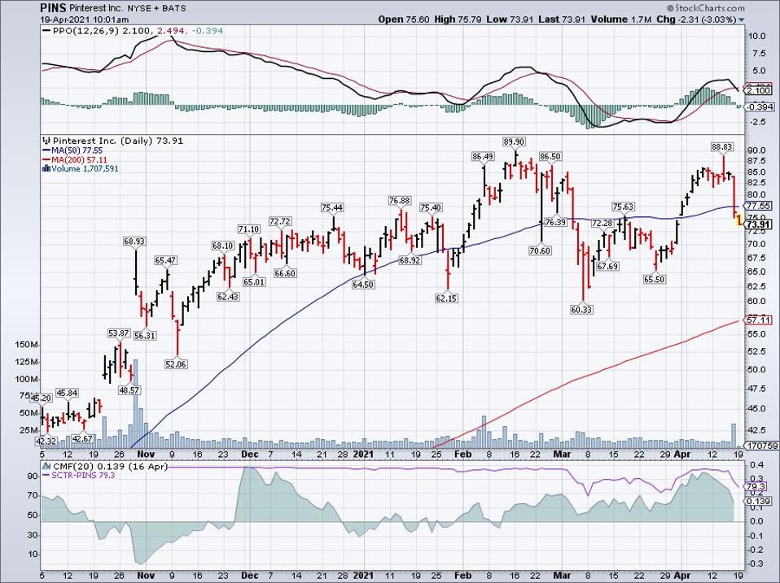The height and width of the screenshot is (583, 780).
Task: Click the Open 75.60 quote value
Action: point(404,20)
